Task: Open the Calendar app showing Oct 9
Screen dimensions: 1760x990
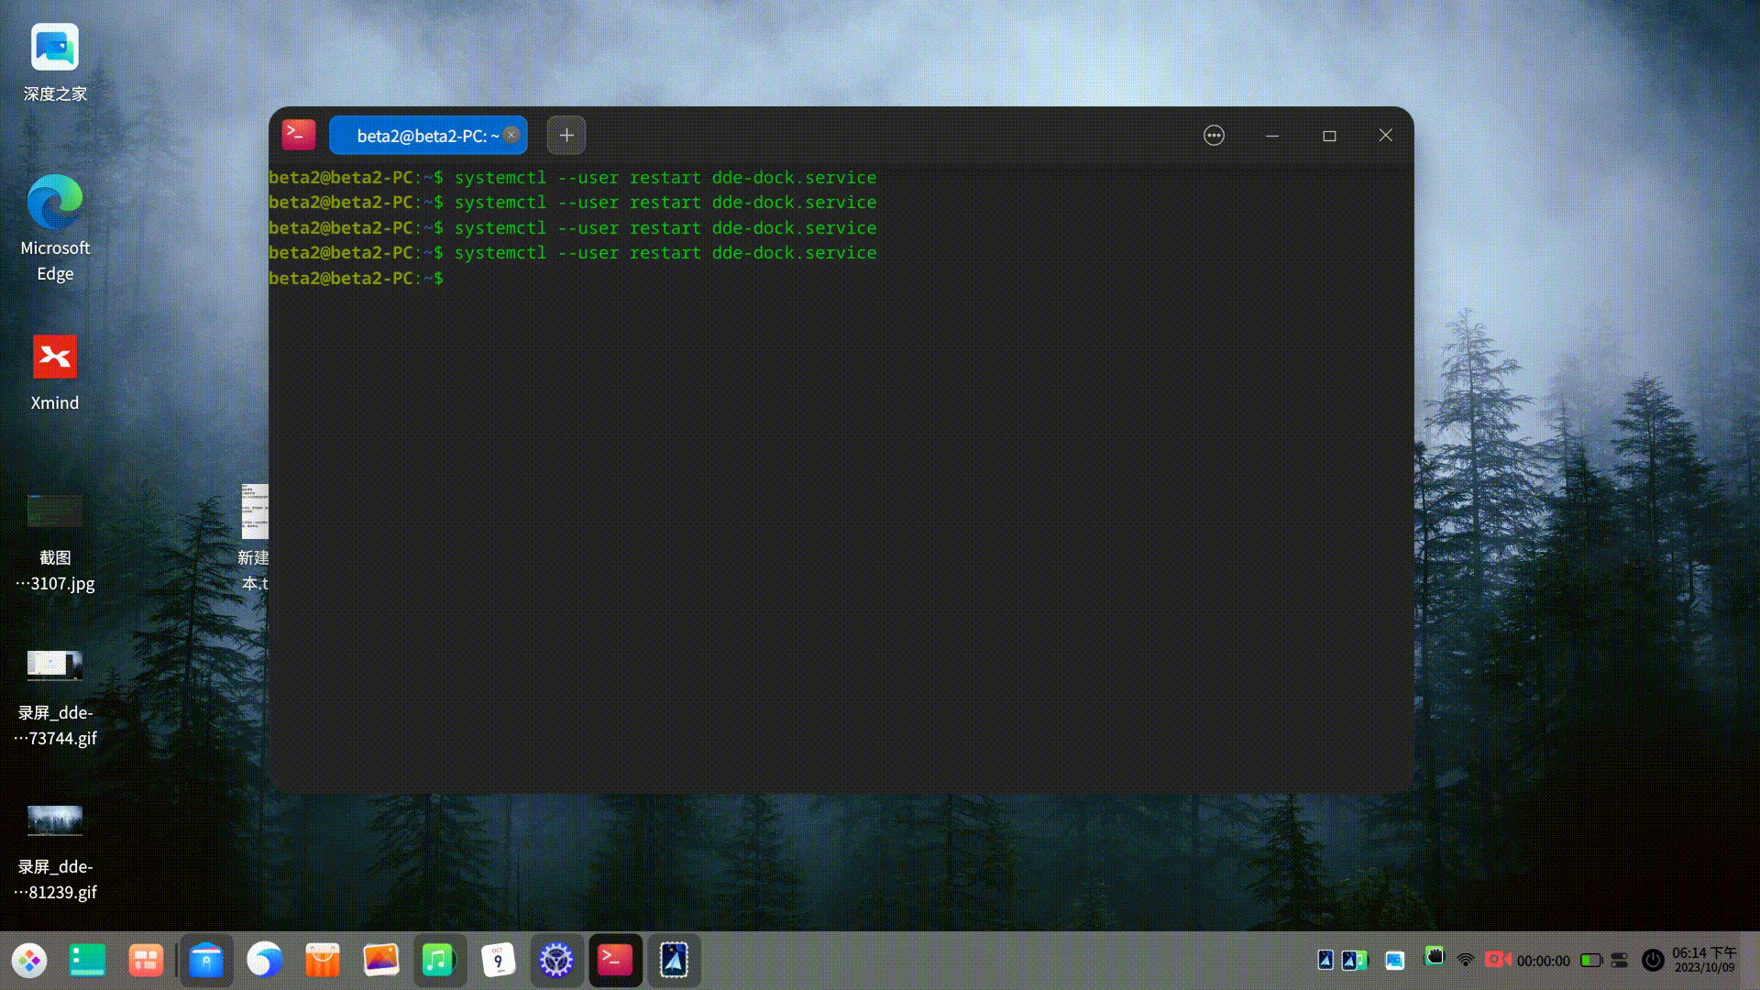Action: 498,960
